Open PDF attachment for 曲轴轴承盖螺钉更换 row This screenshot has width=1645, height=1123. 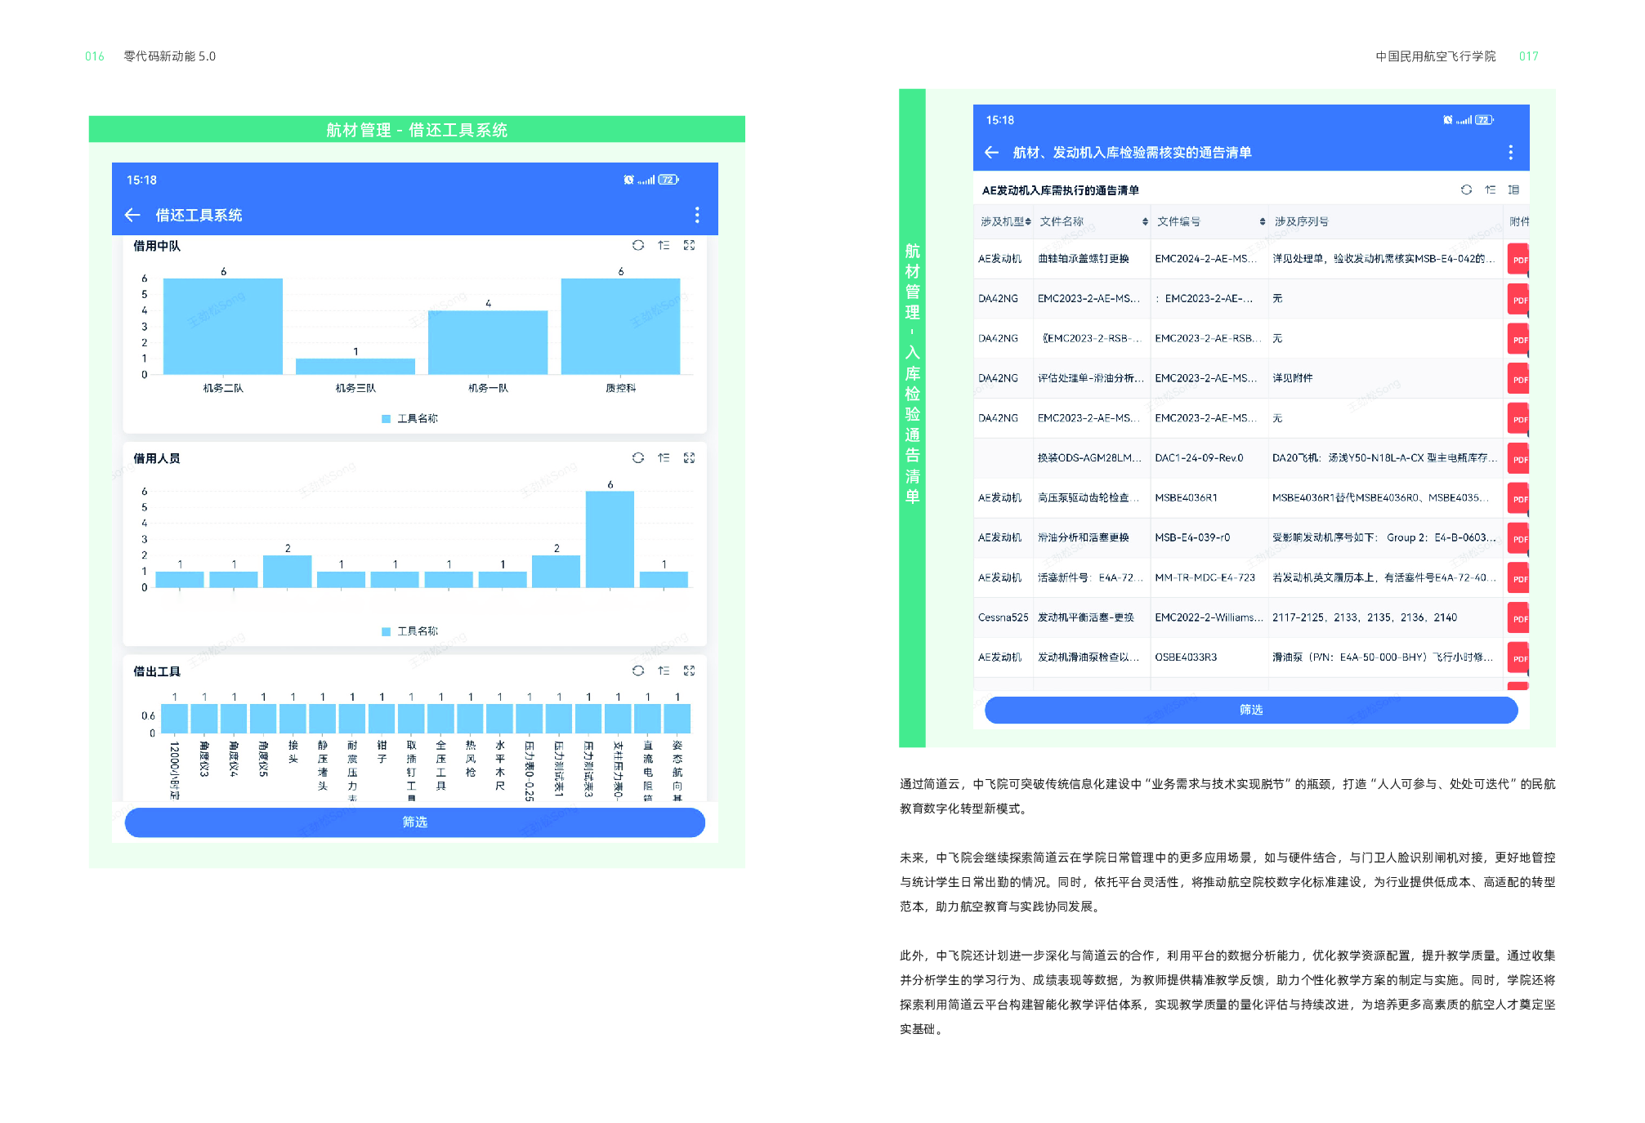(1518, 260)
